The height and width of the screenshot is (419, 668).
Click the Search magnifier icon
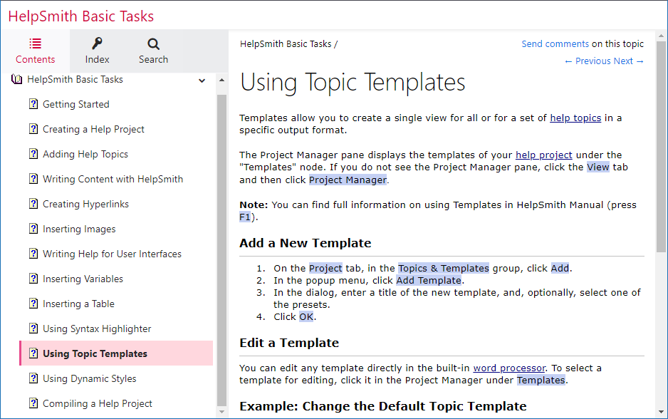(x=153, y=44)
